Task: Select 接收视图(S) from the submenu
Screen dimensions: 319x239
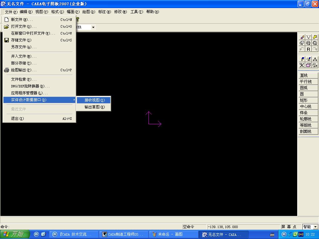Action: pyautogui.click(x=93, y=100)
